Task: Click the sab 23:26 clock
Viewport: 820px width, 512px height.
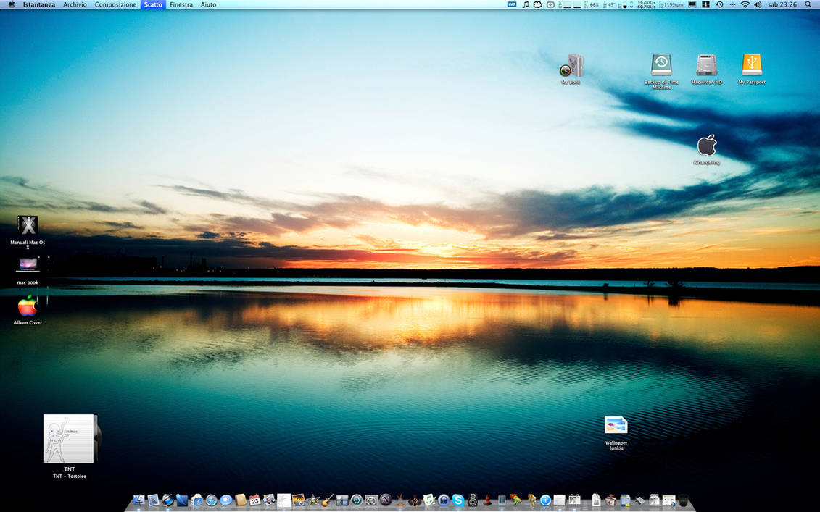Action: coord(782,4)
